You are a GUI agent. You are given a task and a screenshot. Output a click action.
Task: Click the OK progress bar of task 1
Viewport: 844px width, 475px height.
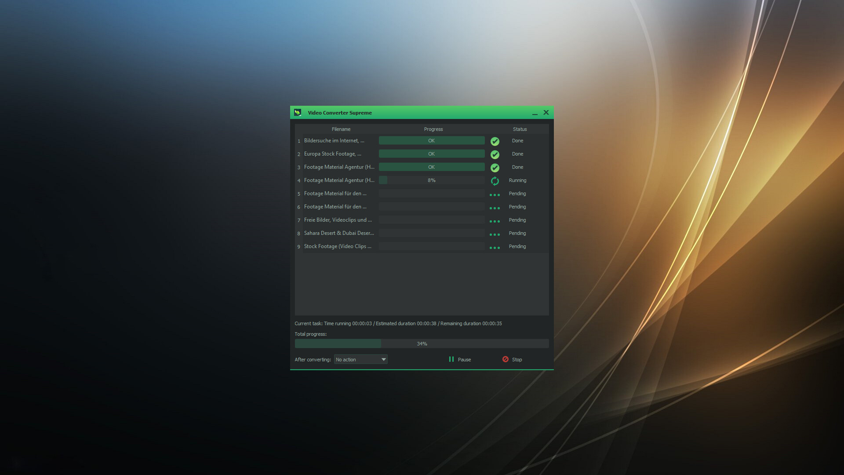[x=431, y=140]
